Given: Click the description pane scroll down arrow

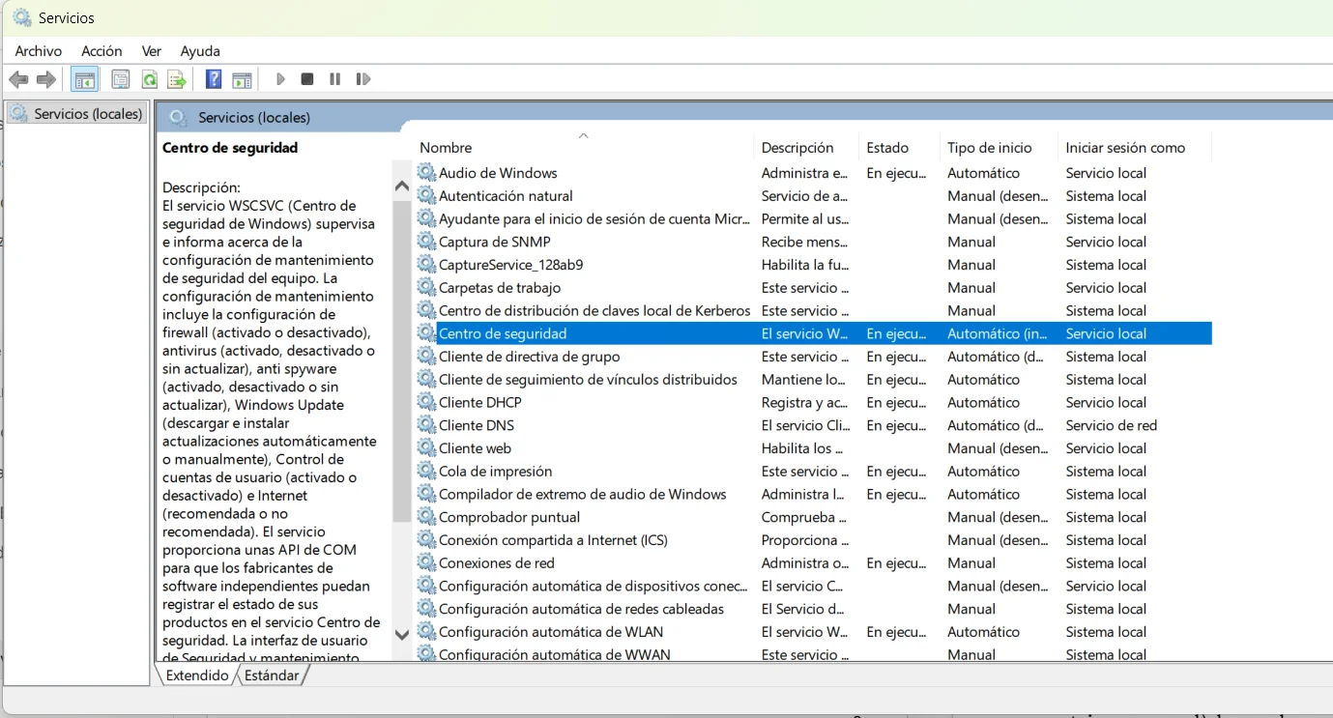Looking at the screenshot, I should click(x=402, y=635).
